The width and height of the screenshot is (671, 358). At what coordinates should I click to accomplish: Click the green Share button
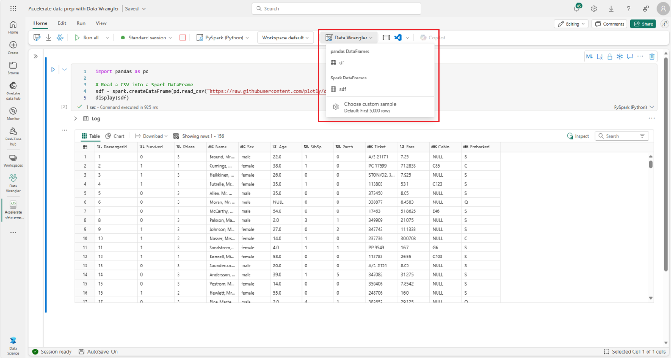point(643,24)
